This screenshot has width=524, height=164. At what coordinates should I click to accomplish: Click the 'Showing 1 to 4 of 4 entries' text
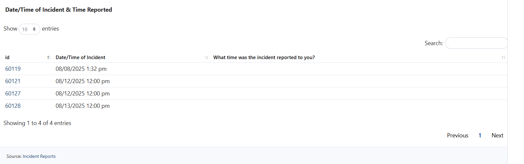37,123
